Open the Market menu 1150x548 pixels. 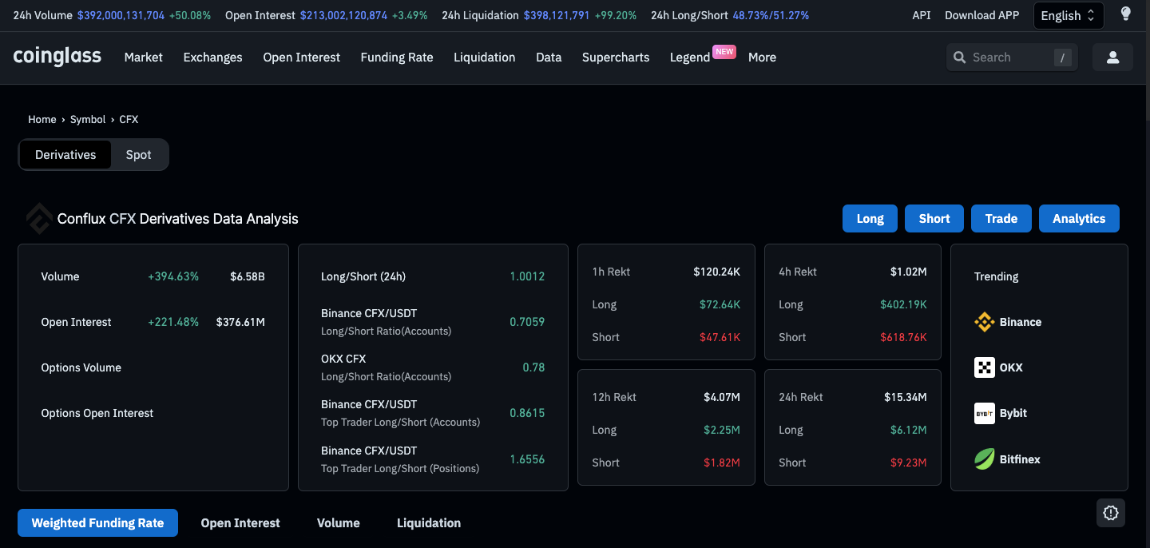[x=144, y=58]
